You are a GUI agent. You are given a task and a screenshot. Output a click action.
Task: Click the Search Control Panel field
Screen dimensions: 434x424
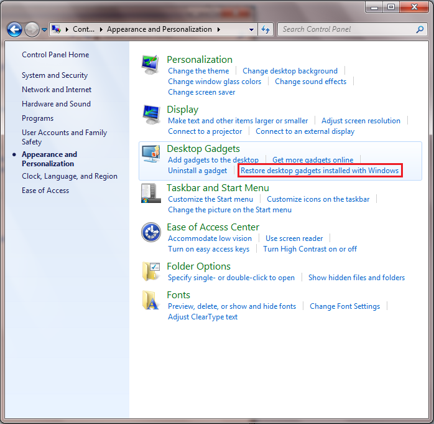353,29
